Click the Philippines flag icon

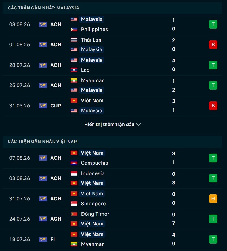pyautogui.click(x=74, y=30)
